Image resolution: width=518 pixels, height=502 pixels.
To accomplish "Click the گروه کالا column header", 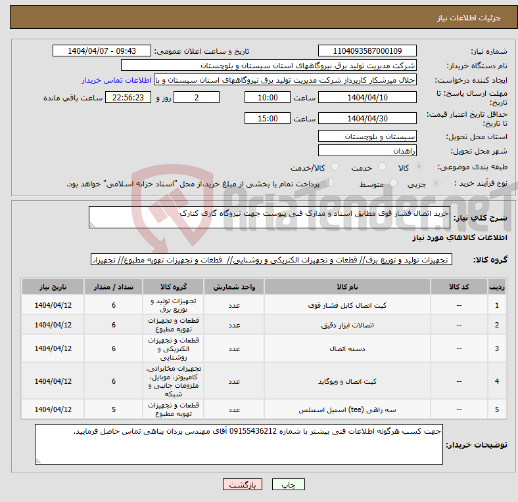I will tap(174, 287).
